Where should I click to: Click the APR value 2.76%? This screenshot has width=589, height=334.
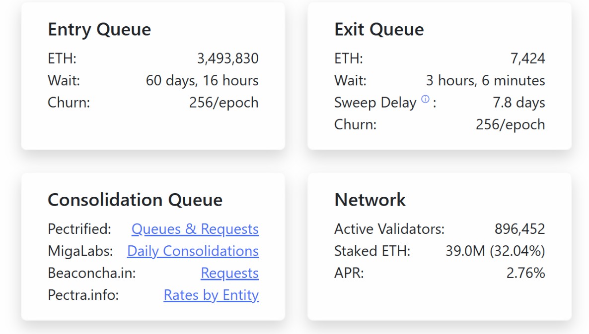(525, 273)
